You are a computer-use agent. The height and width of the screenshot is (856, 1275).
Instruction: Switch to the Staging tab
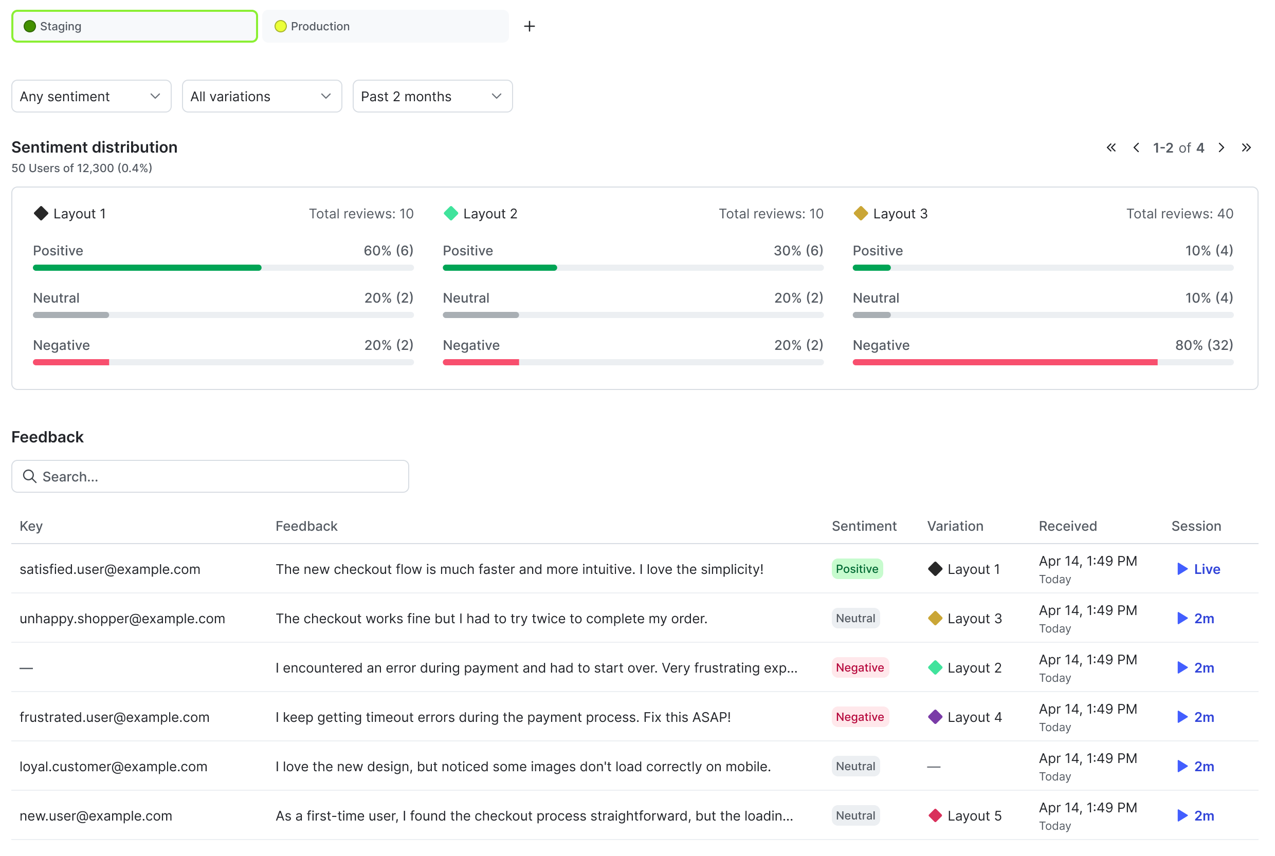click(x=134, y=26)
